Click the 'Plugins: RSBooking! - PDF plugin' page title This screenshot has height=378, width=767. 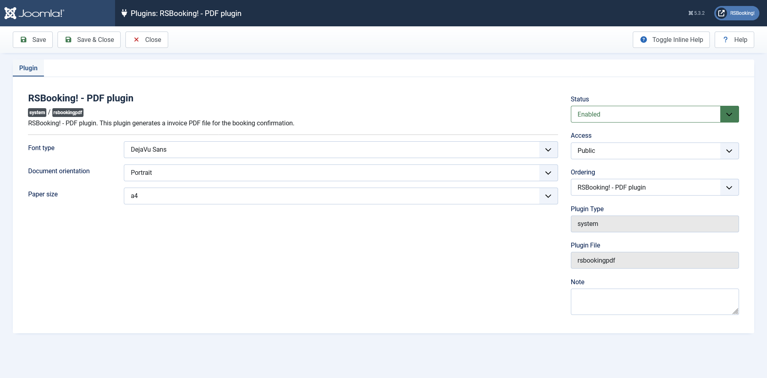click(186, 13)
